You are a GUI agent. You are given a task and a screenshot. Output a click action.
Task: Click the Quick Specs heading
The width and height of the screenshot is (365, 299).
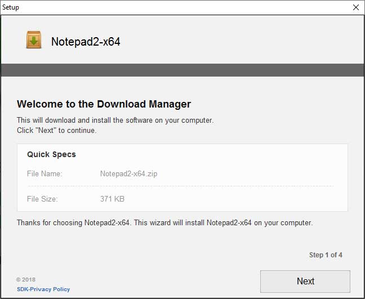(51, 154)
